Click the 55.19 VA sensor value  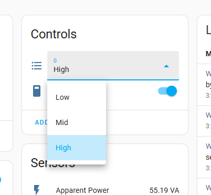164,190
